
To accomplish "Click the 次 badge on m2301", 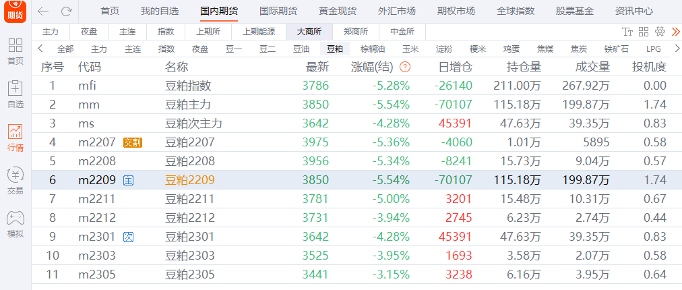I will coord(128,237).
